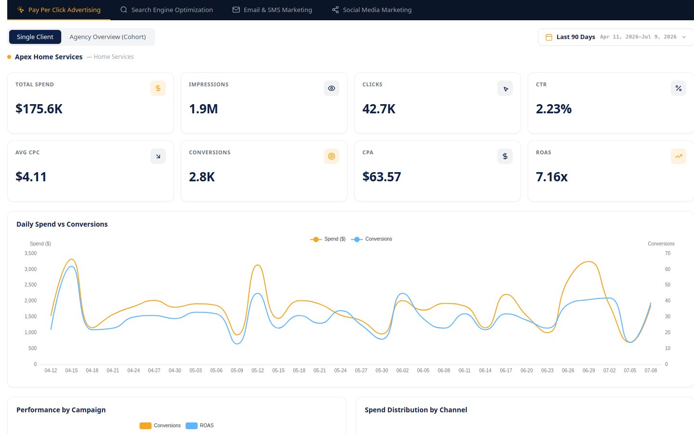
Task: Click the dollar icon on CPA card
Action: 505,156
